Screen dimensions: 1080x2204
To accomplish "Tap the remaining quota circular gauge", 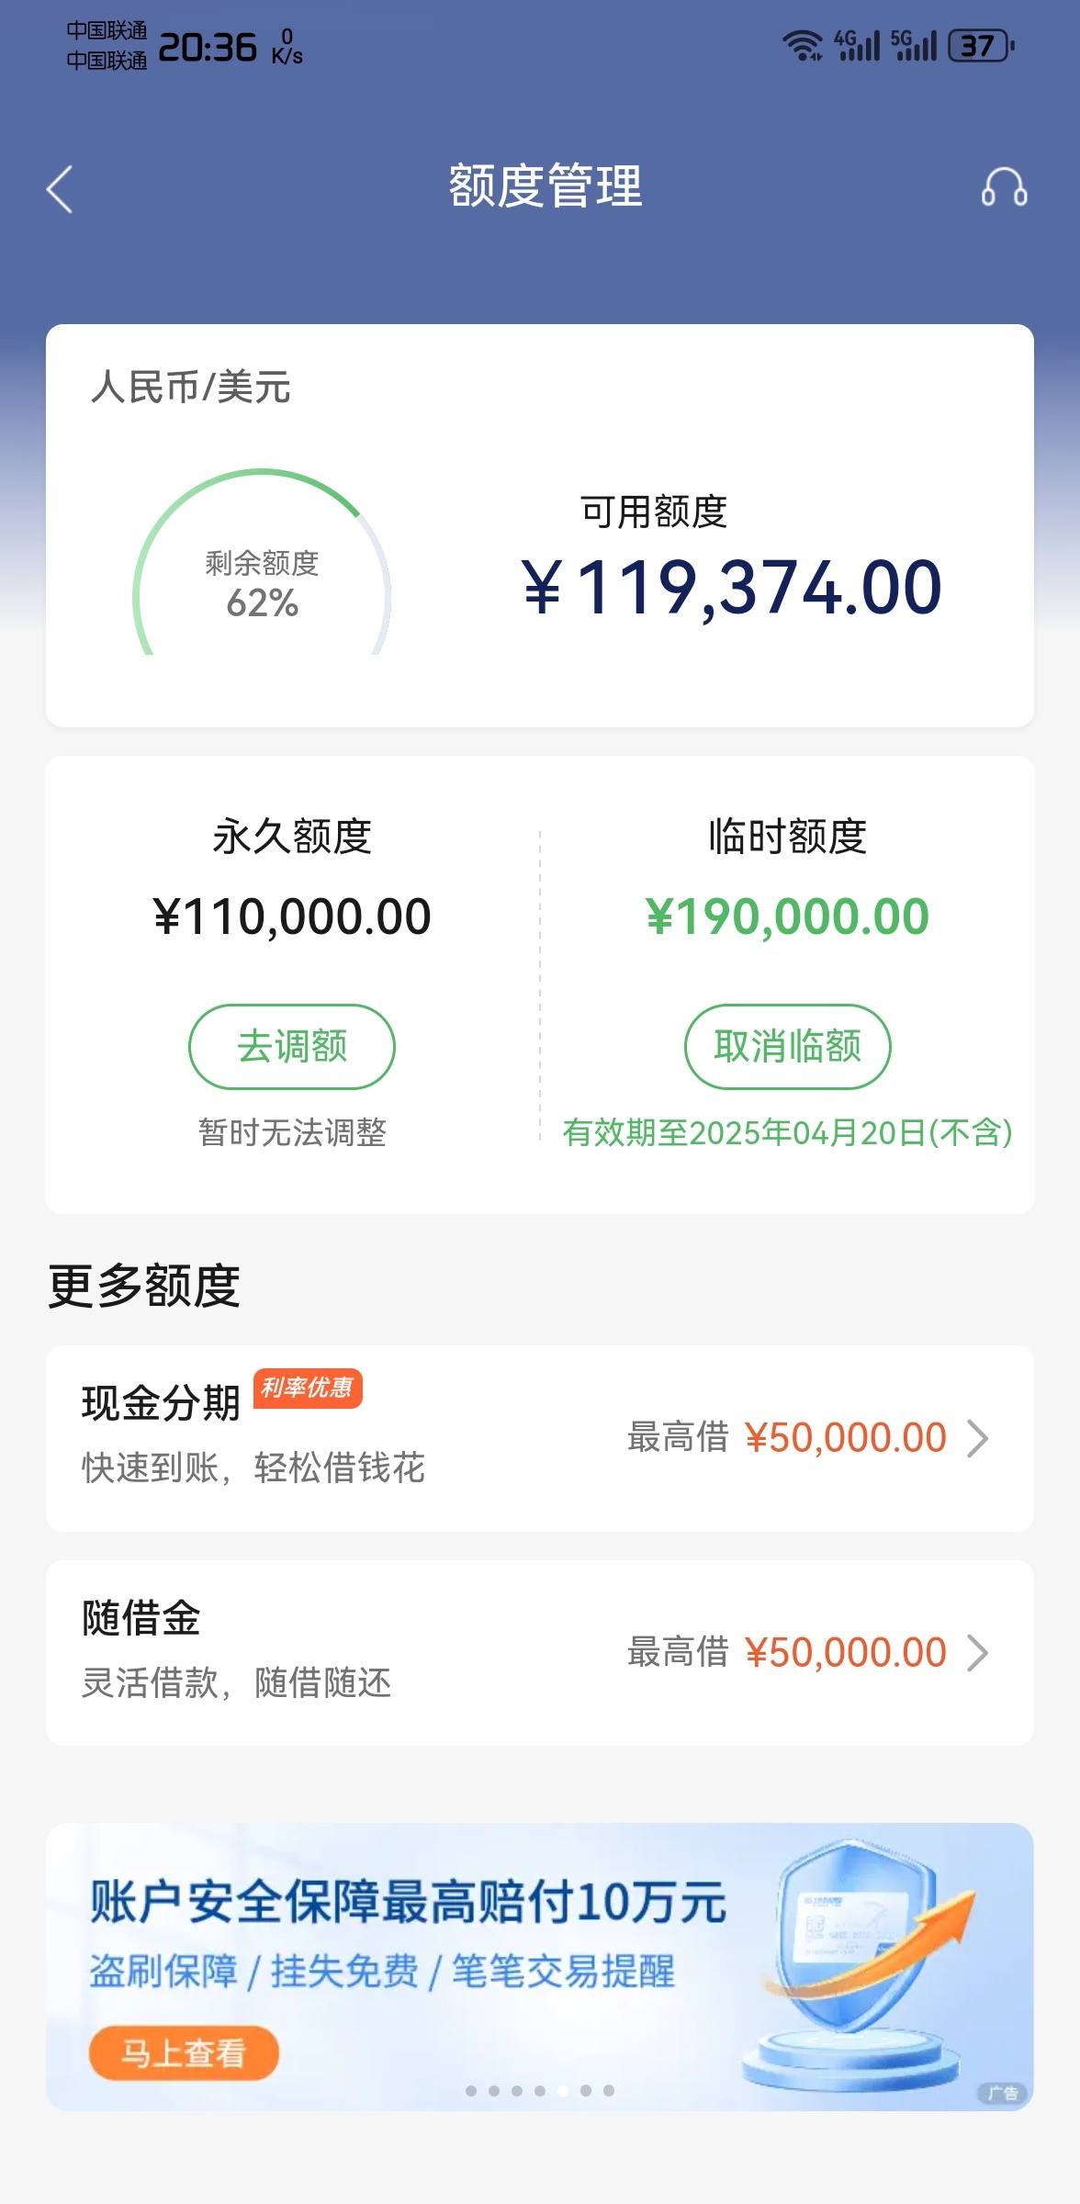I will (x=263, y=562).
